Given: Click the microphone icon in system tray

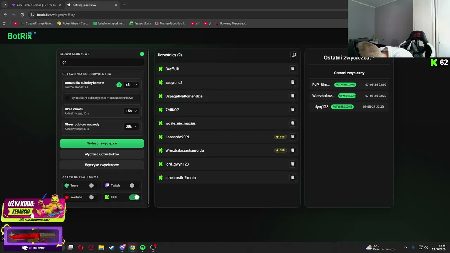Looking at the screenshot, I should pos(413,247).
